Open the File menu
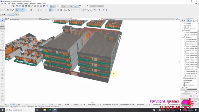 pos(2,3)
